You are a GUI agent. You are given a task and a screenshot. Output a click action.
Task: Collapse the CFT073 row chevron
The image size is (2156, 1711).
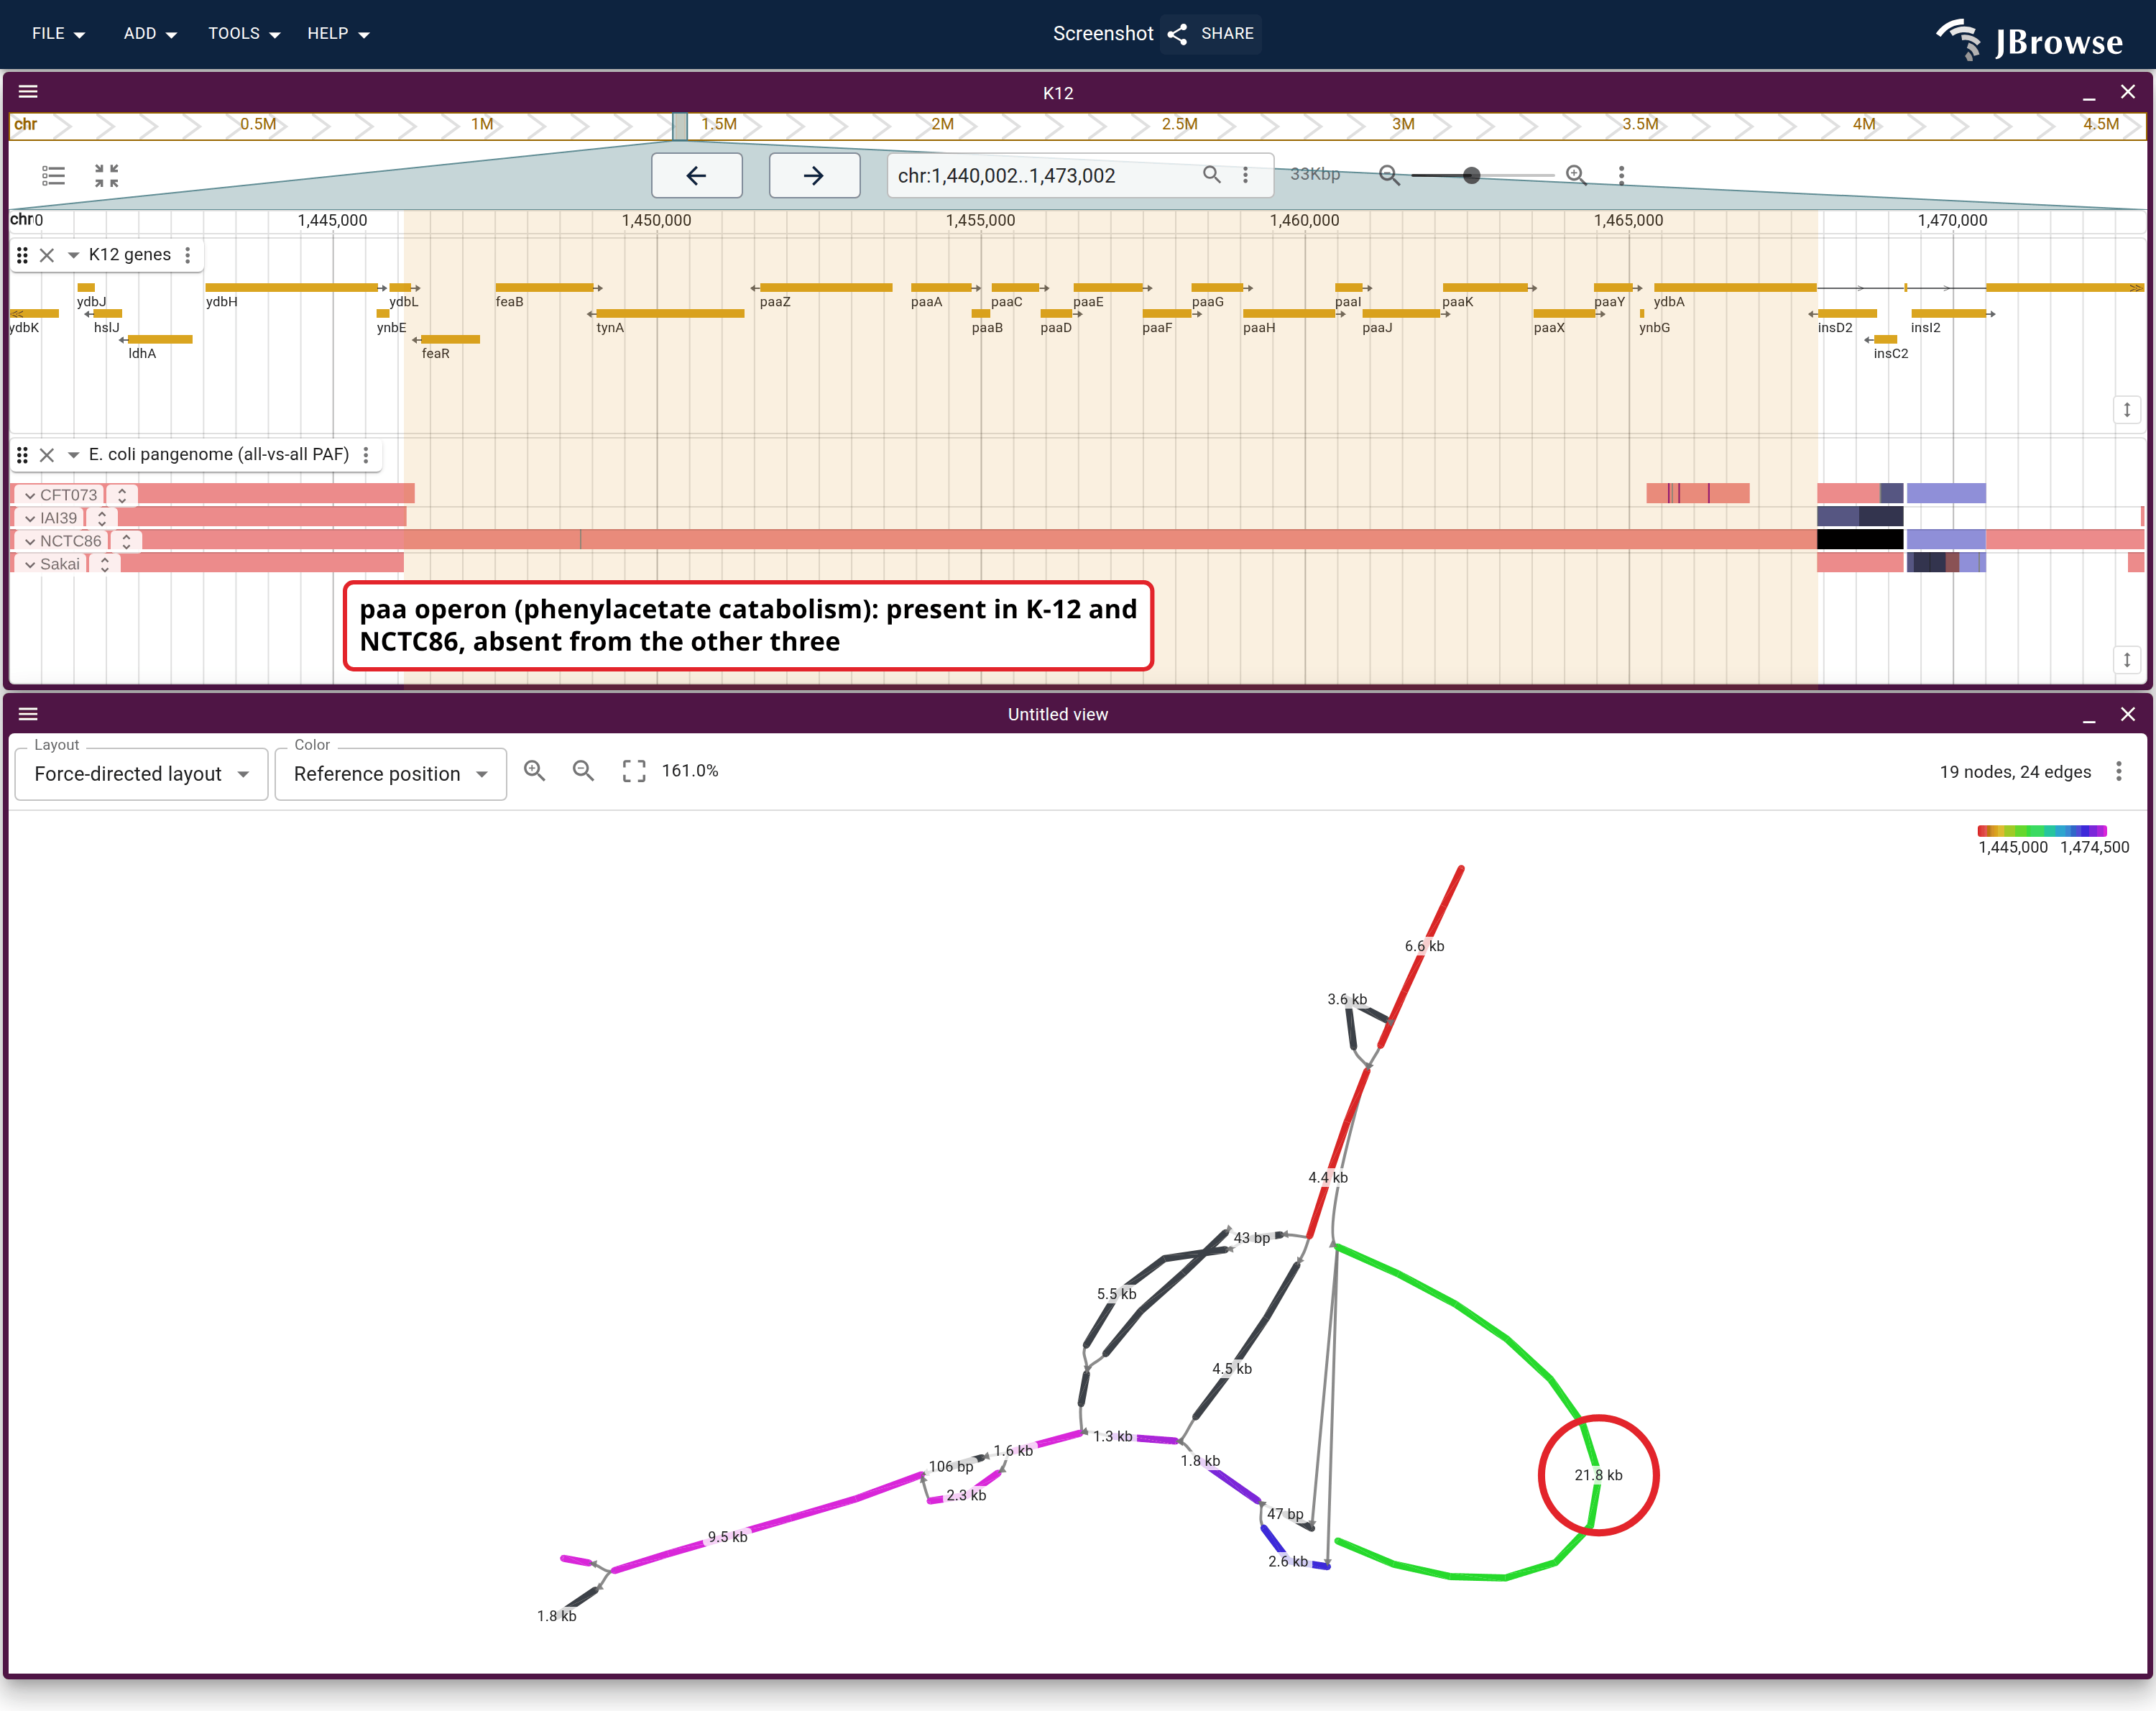pyautogui.click(x=30, y=495)
